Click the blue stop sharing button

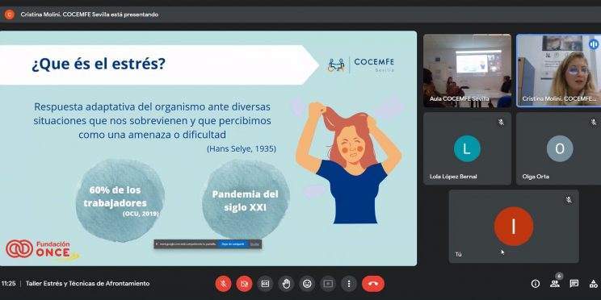pyautogui.click(x=233, y=244)
